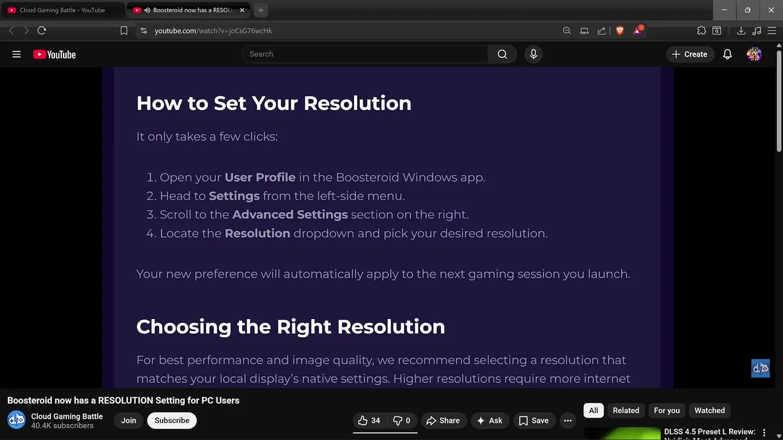Open more actions menu for the video

coord(568,420)
